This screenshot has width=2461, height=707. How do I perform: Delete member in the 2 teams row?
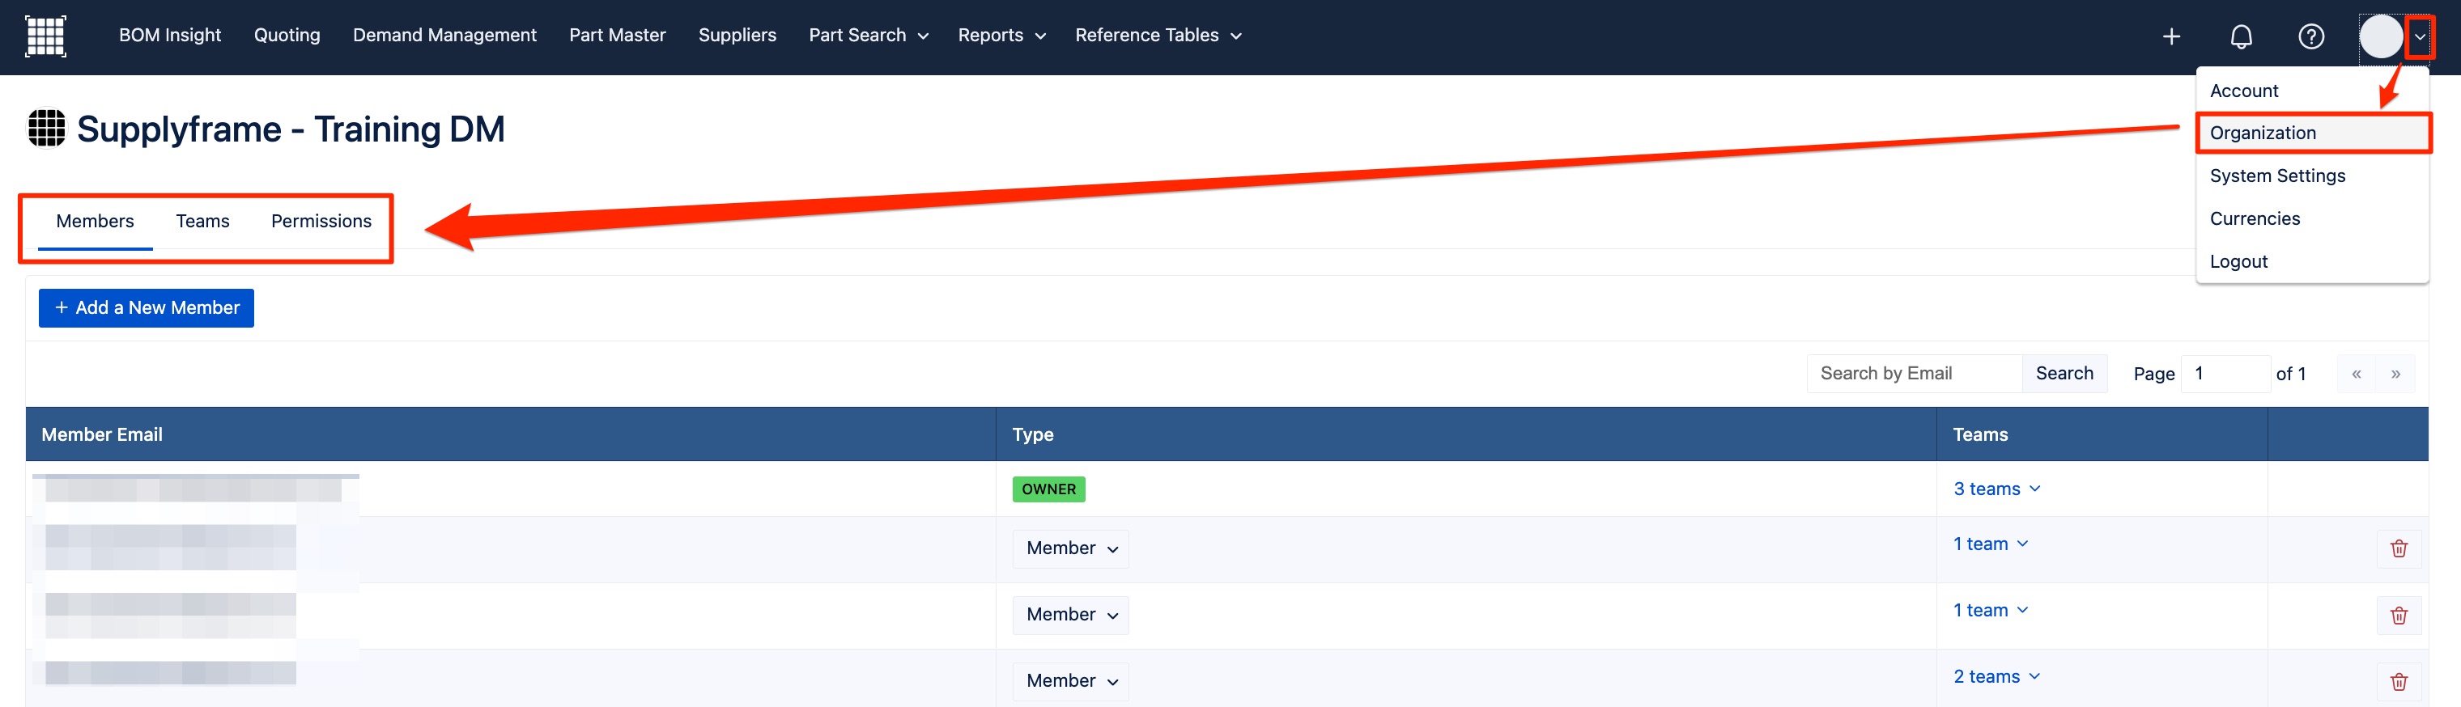[2398, 681]
